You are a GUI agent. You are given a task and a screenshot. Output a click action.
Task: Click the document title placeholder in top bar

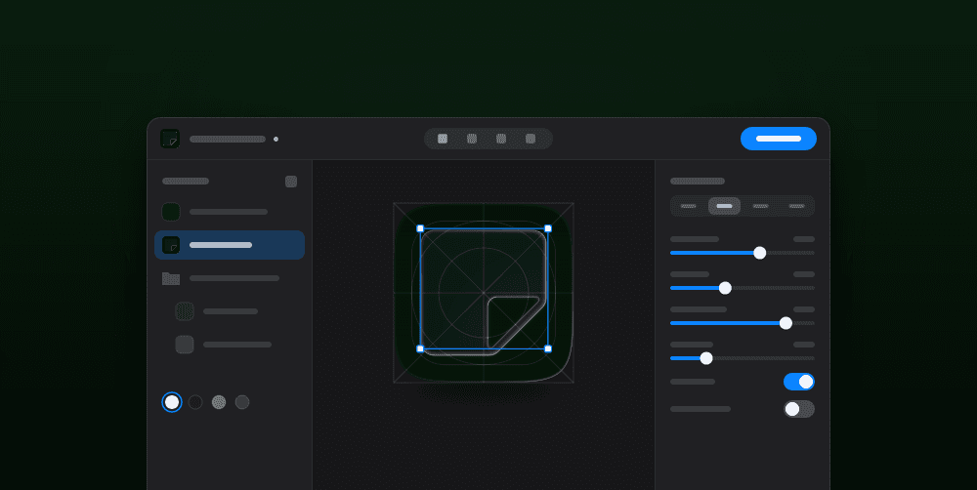(228, 139)
